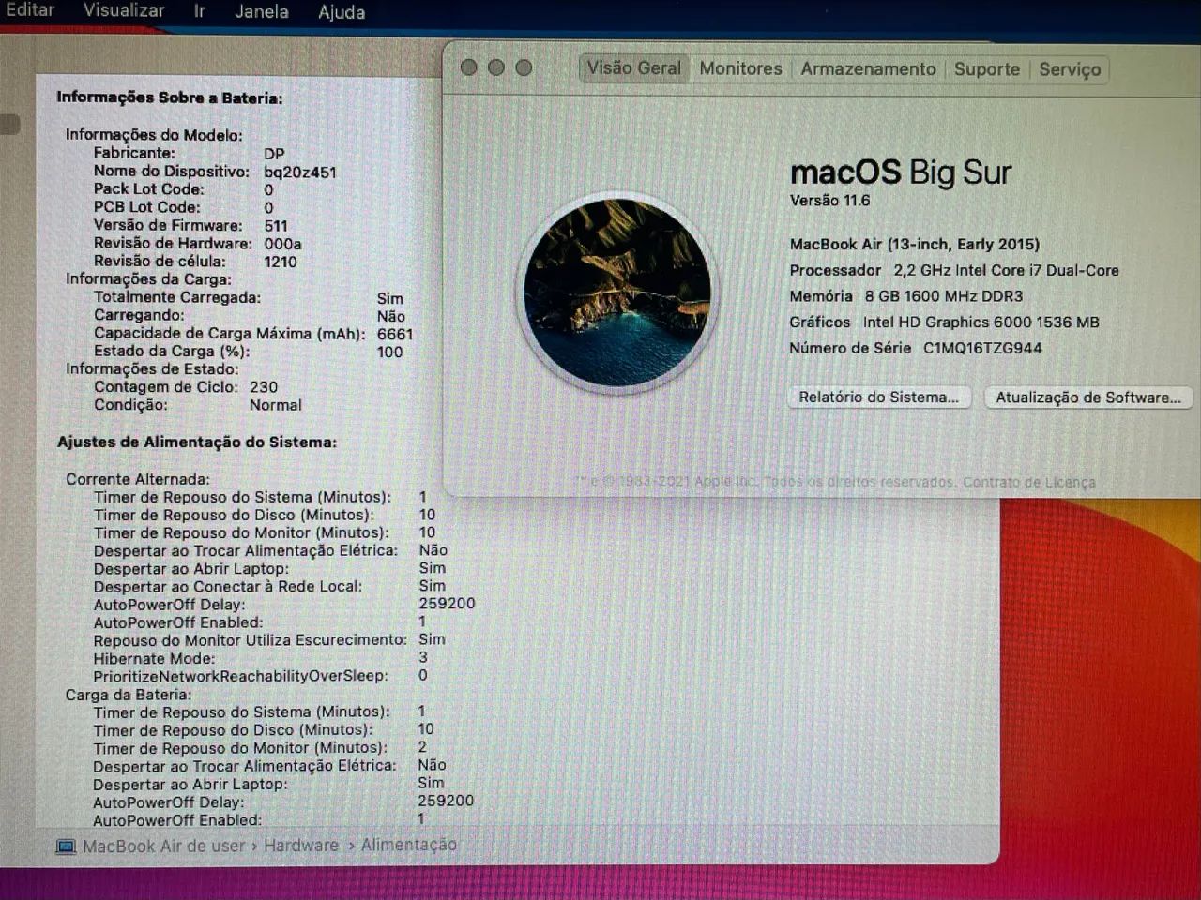Open the Editar menu
This screenshot has height=900, width=1201.
pyautogui.click(x=29, y=10)
